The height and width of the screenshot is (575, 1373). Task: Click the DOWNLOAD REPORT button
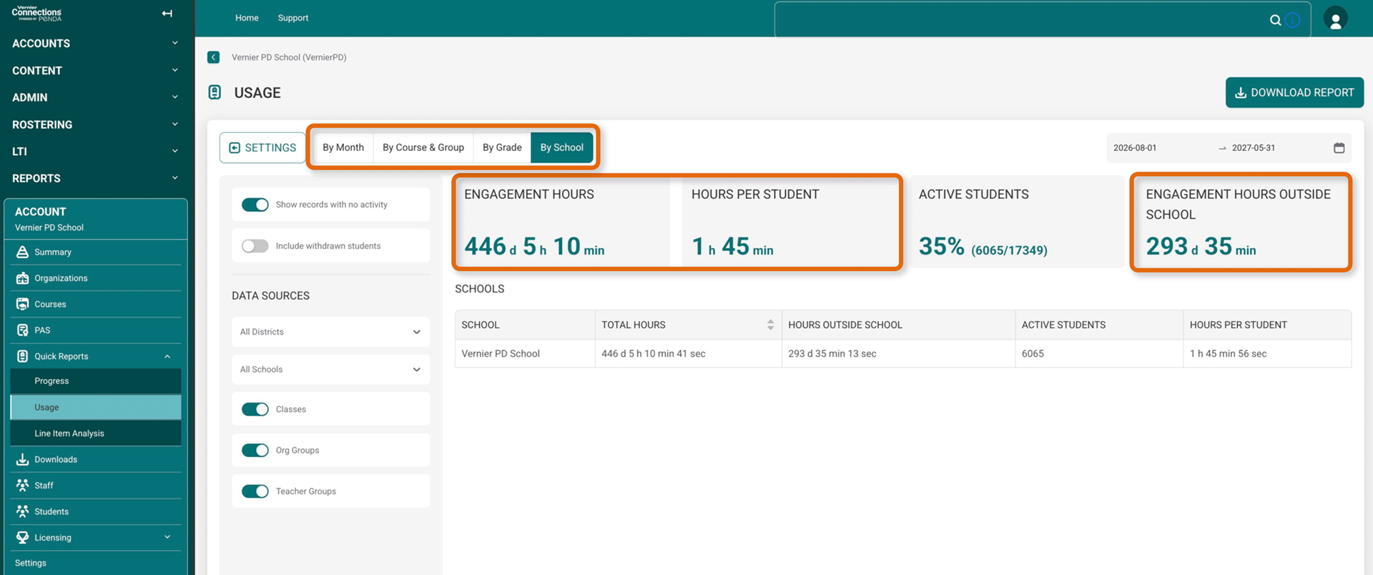[1294, 92]
